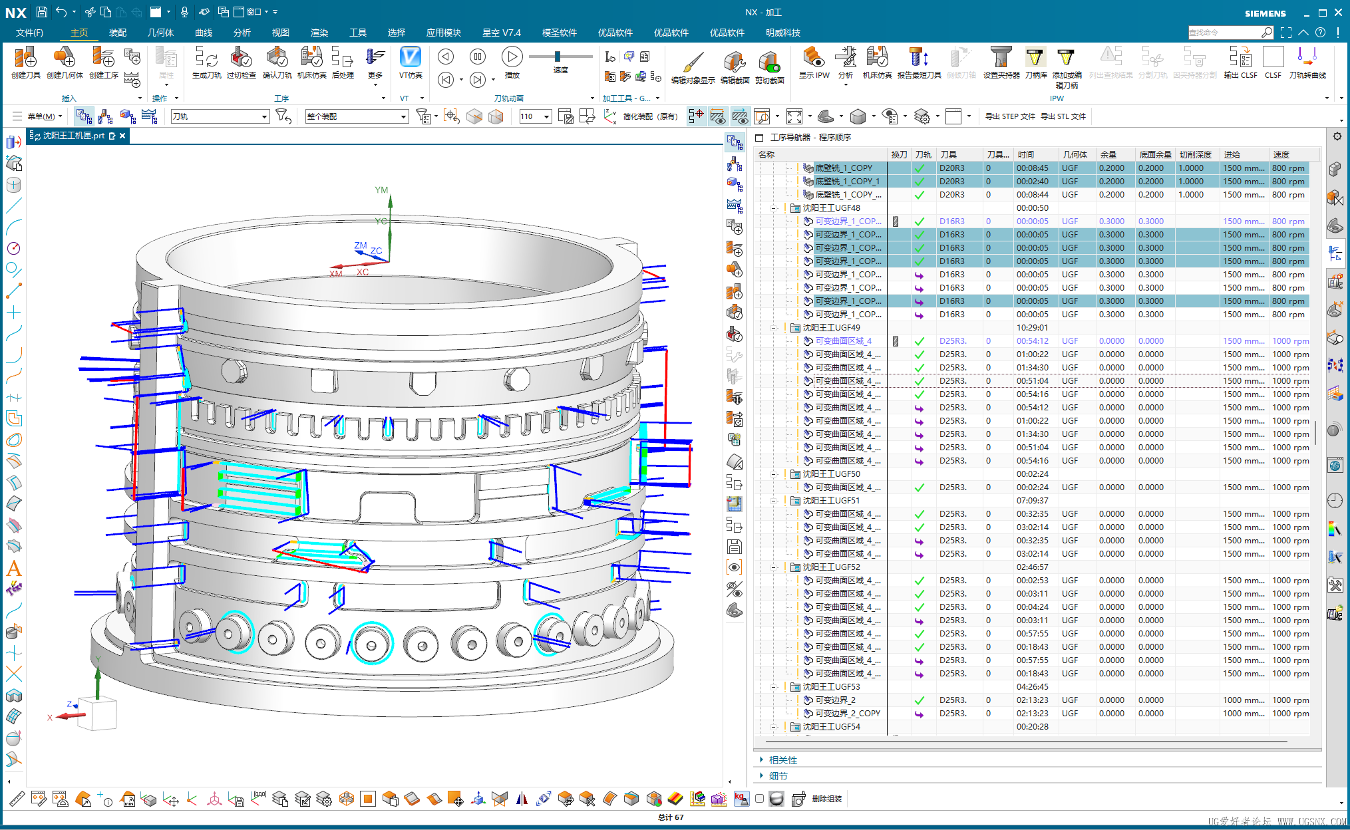1350x830 pixels.
Task: Select the 可变边界_2_COPY operation
Action: (x=847, y=714)
